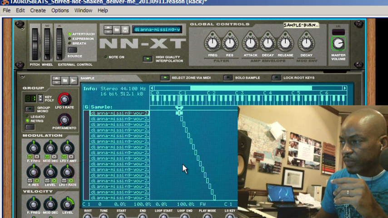Click the Key Poly spin arrows
The image size is (388, 218).
point(40,99)
